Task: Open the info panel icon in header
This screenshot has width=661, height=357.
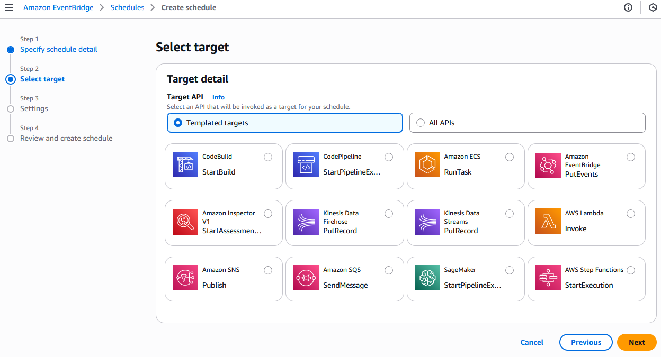Action: pos(628,7)
